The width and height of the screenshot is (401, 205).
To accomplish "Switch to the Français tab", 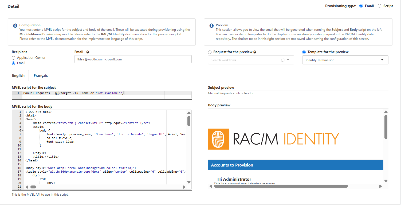I will tap(41, 76).
